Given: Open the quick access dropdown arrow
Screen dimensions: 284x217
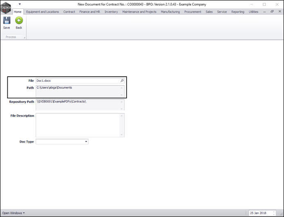Looking at the screenshot, I should 20,4.
